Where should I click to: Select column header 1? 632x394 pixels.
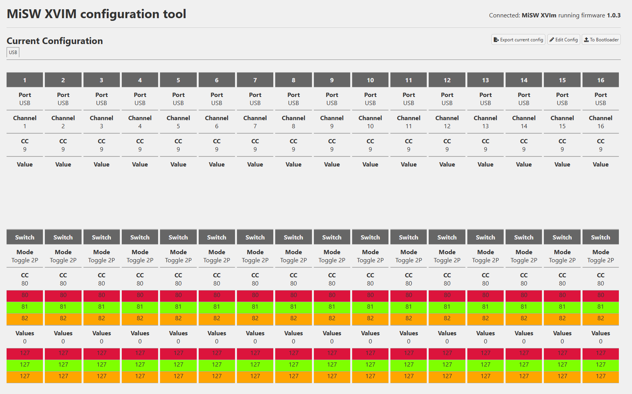pos(25,80)
